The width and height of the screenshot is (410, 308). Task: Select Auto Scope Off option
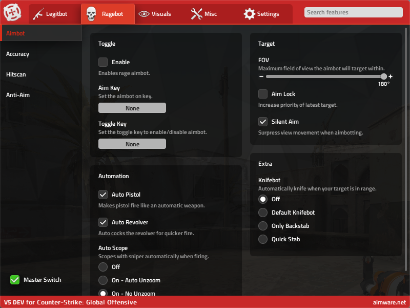click(x=103, y=267)
